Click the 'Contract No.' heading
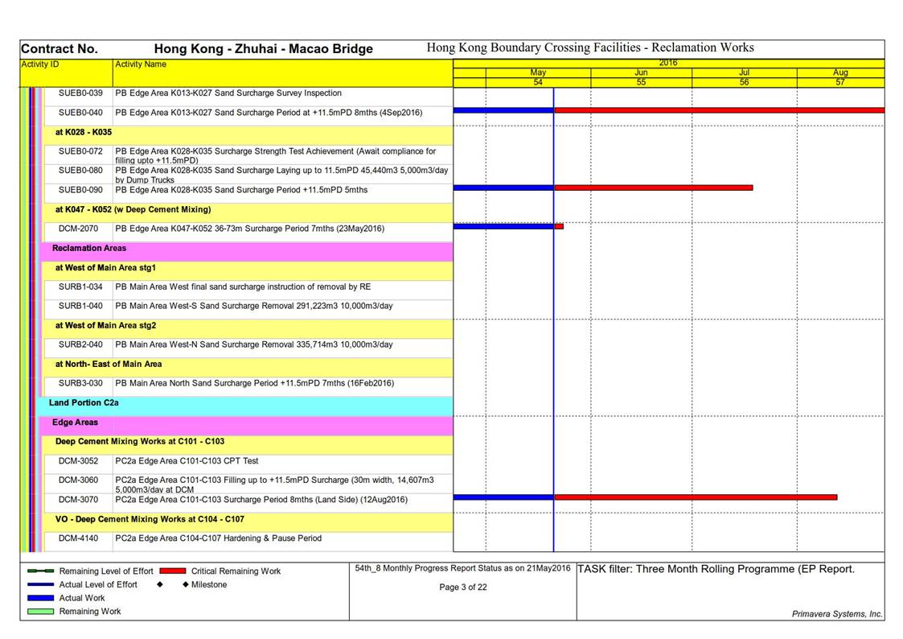Viewport: 903px width, 639px height. coord(60,49)
